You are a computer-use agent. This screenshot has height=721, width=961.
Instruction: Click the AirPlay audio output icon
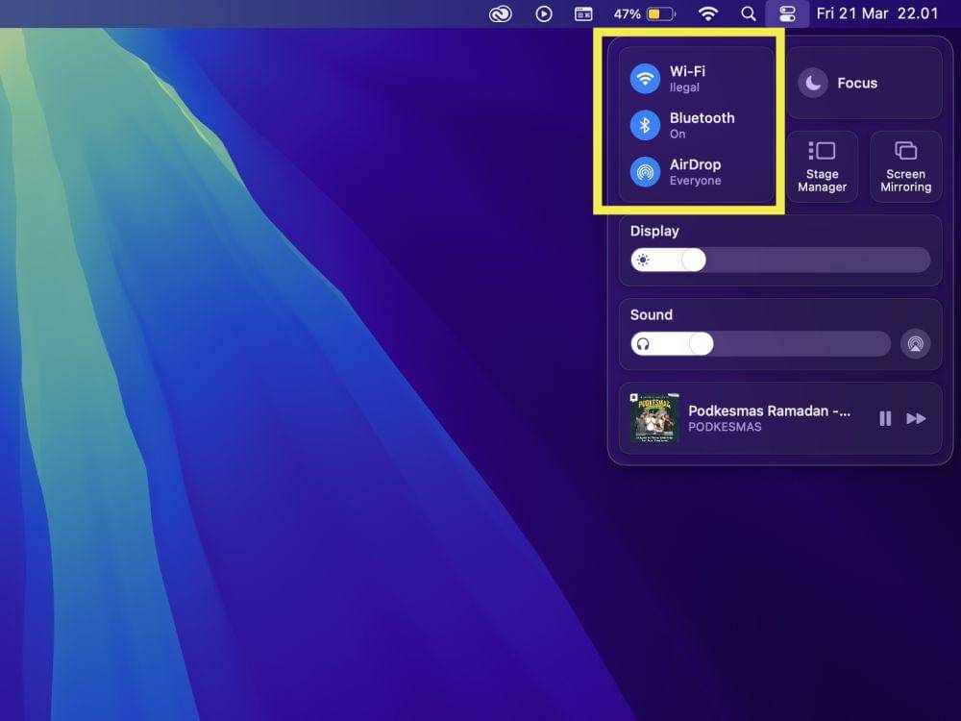pyautogui.click(x=915, y=343)
